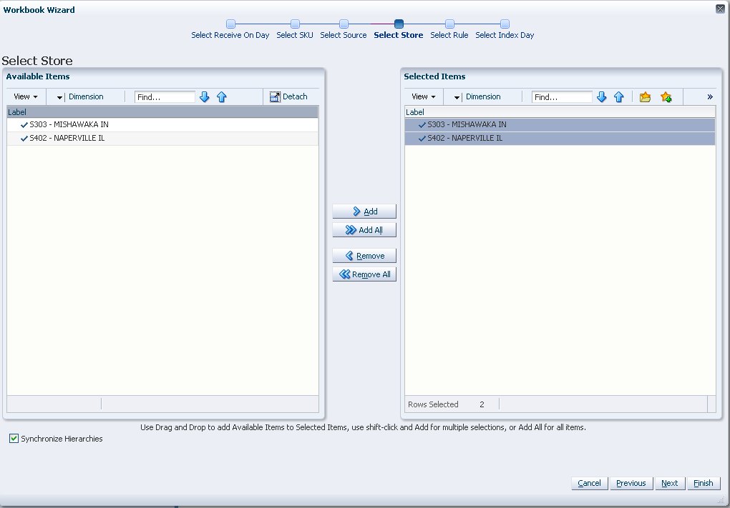Select S303 - MISHAWAKA IN in Selected Items

point(560,124)
